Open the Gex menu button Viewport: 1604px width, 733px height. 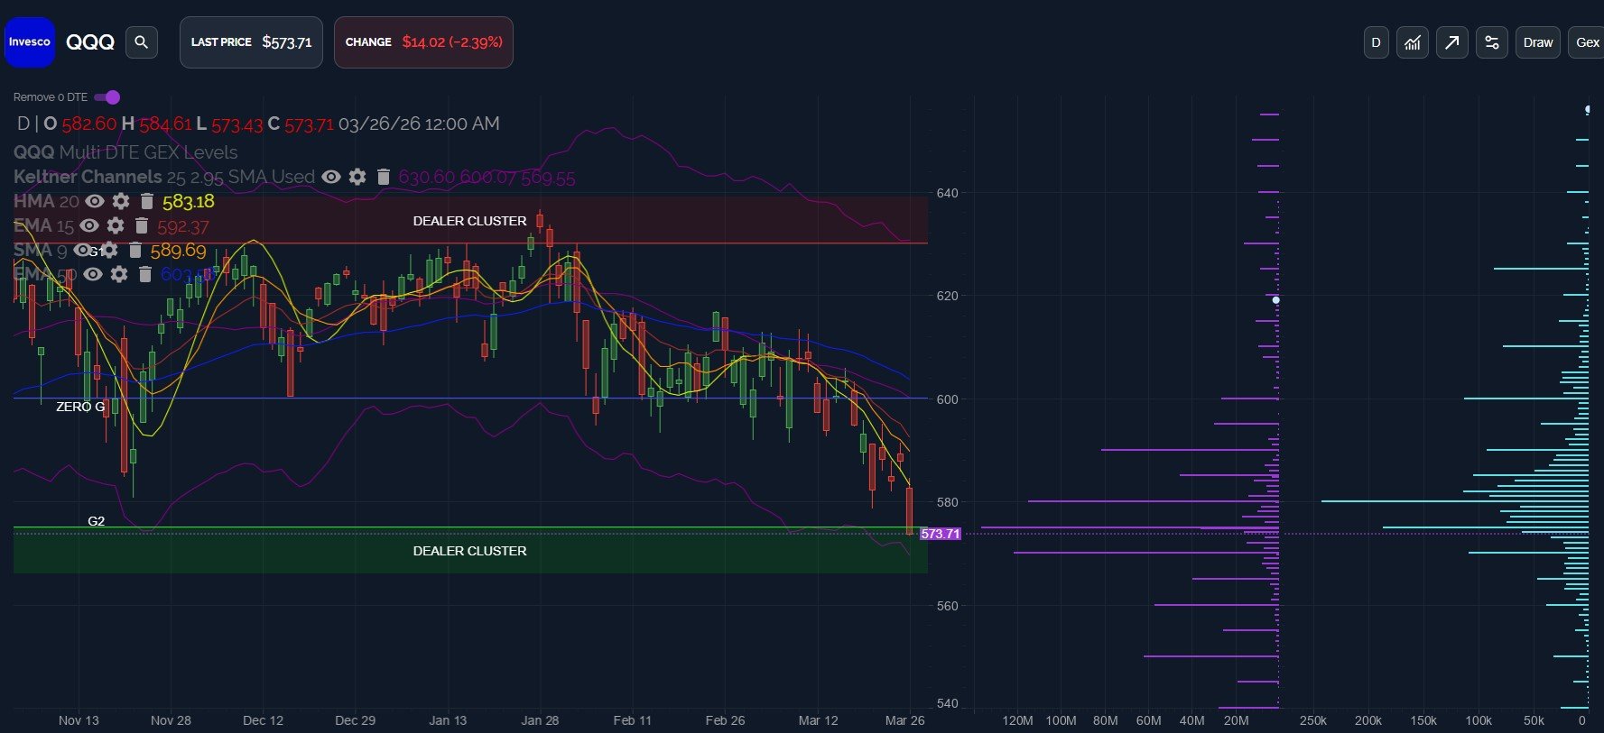[1586, 42]
